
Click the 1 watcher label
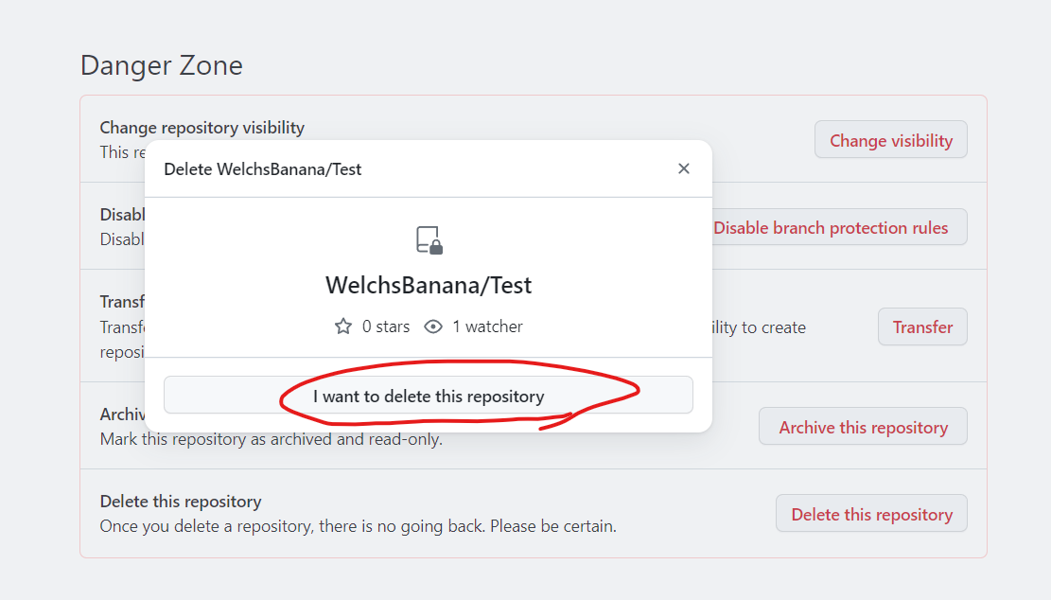[x=487, y=326]
